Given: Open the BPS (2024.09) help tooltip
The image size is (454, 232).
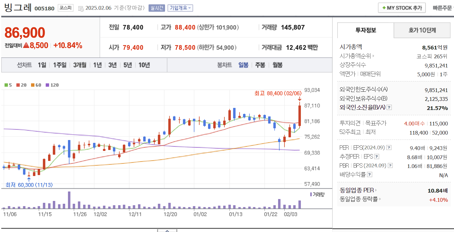Looking at the screenshot, I should pyautogui.click(x=390, y=165).
